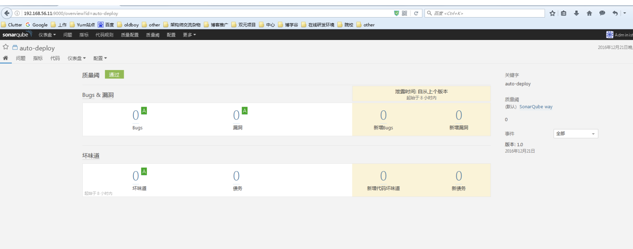
Task: Click the 新增债务 count value
Action: pos(459,176)
